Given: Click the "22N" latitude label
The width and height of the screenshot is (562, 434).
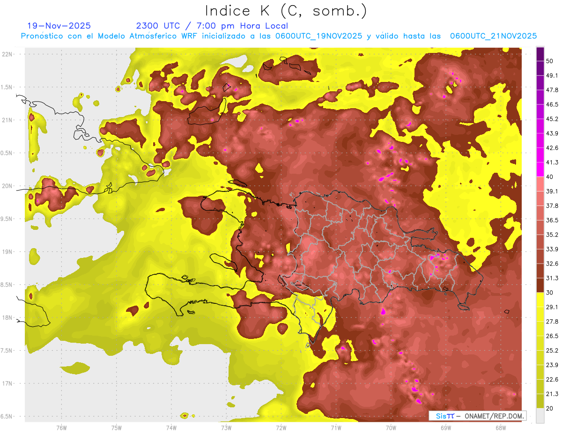Looking at the screenshot, I should [7, 54].
